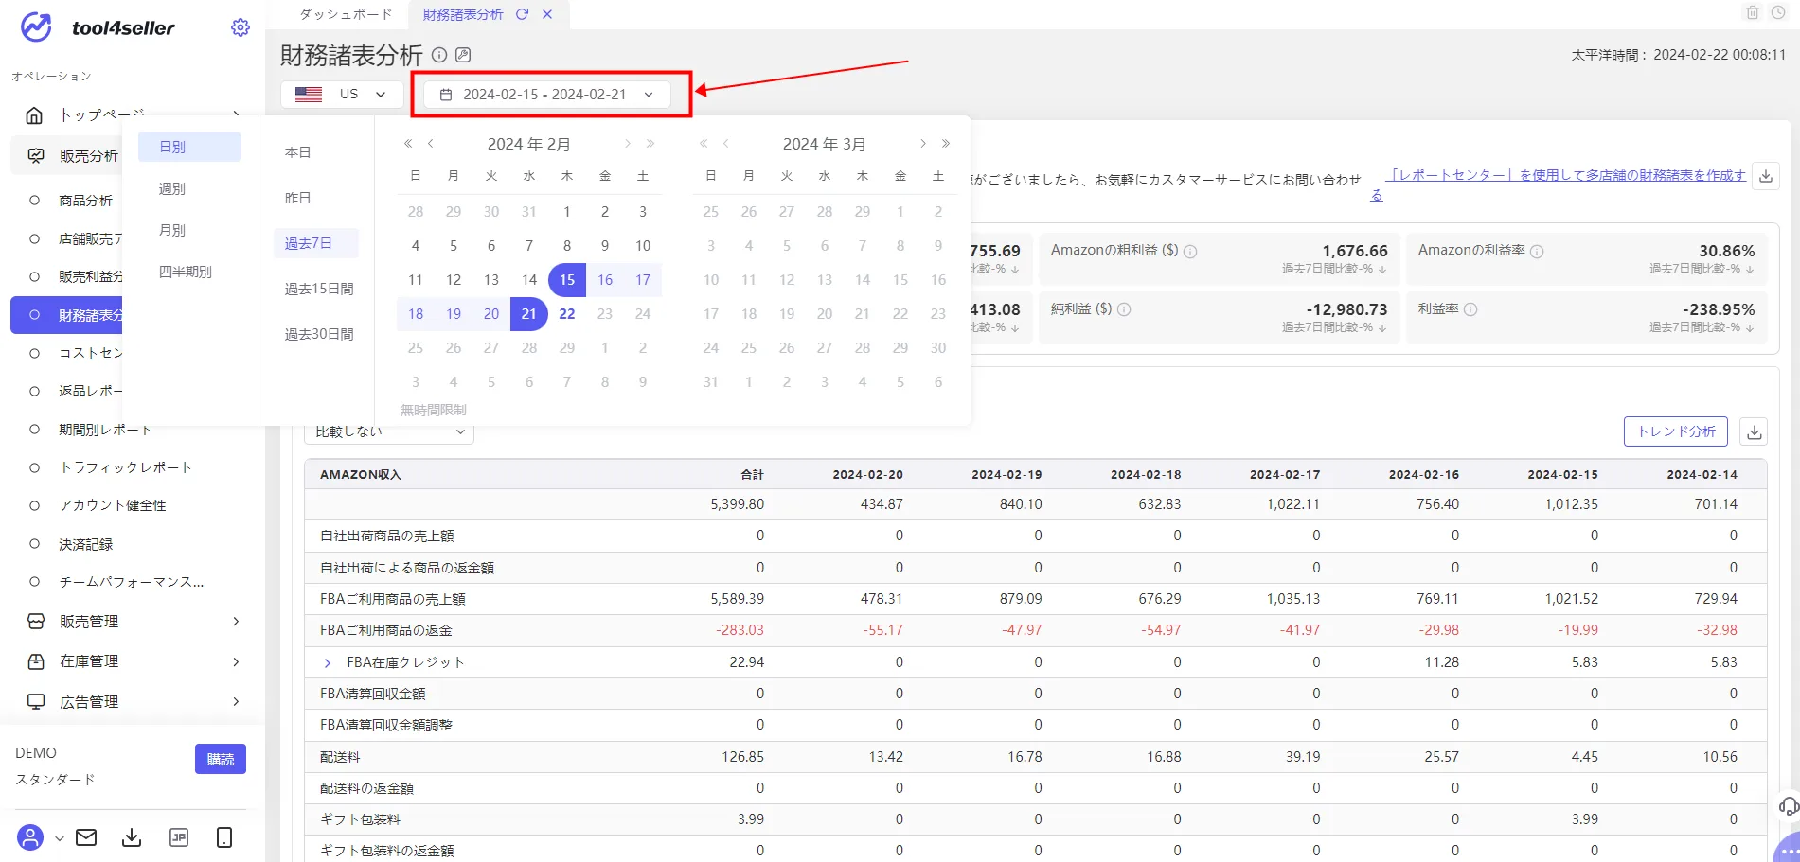Click the トレンド分析 button

click(1676, 431)
